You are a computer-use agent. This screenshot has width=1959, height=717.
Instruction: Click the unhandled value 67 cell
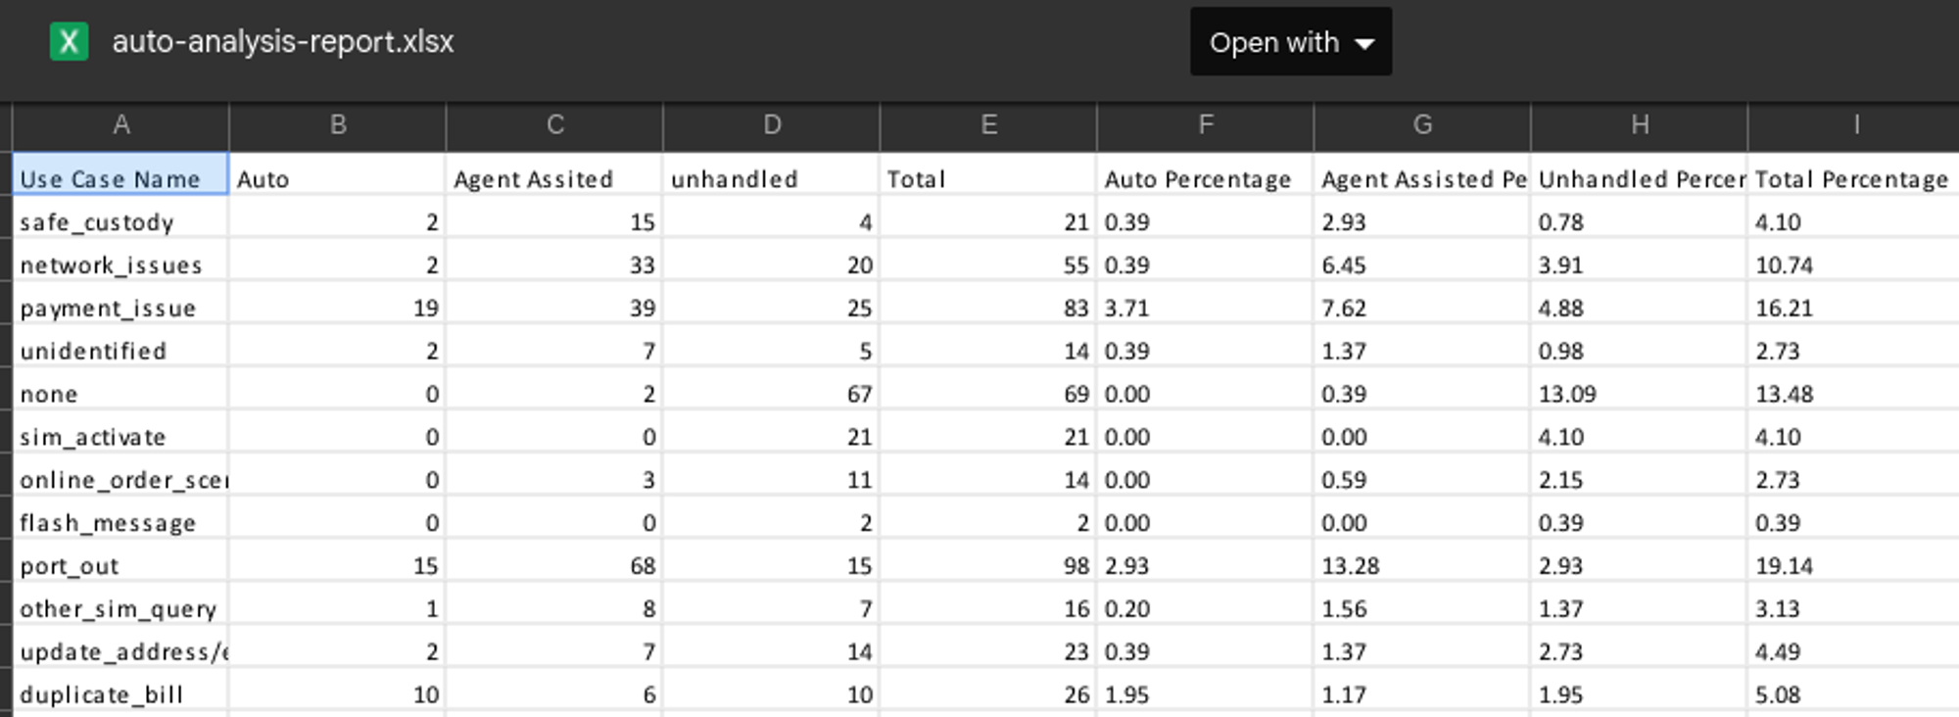pos(772,394)
